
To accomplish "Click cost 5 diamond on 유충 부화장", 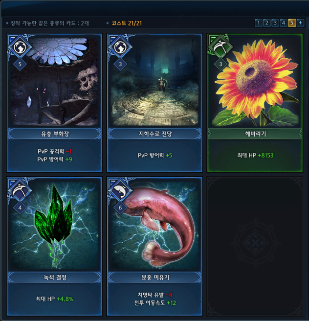I will [20, 64].
